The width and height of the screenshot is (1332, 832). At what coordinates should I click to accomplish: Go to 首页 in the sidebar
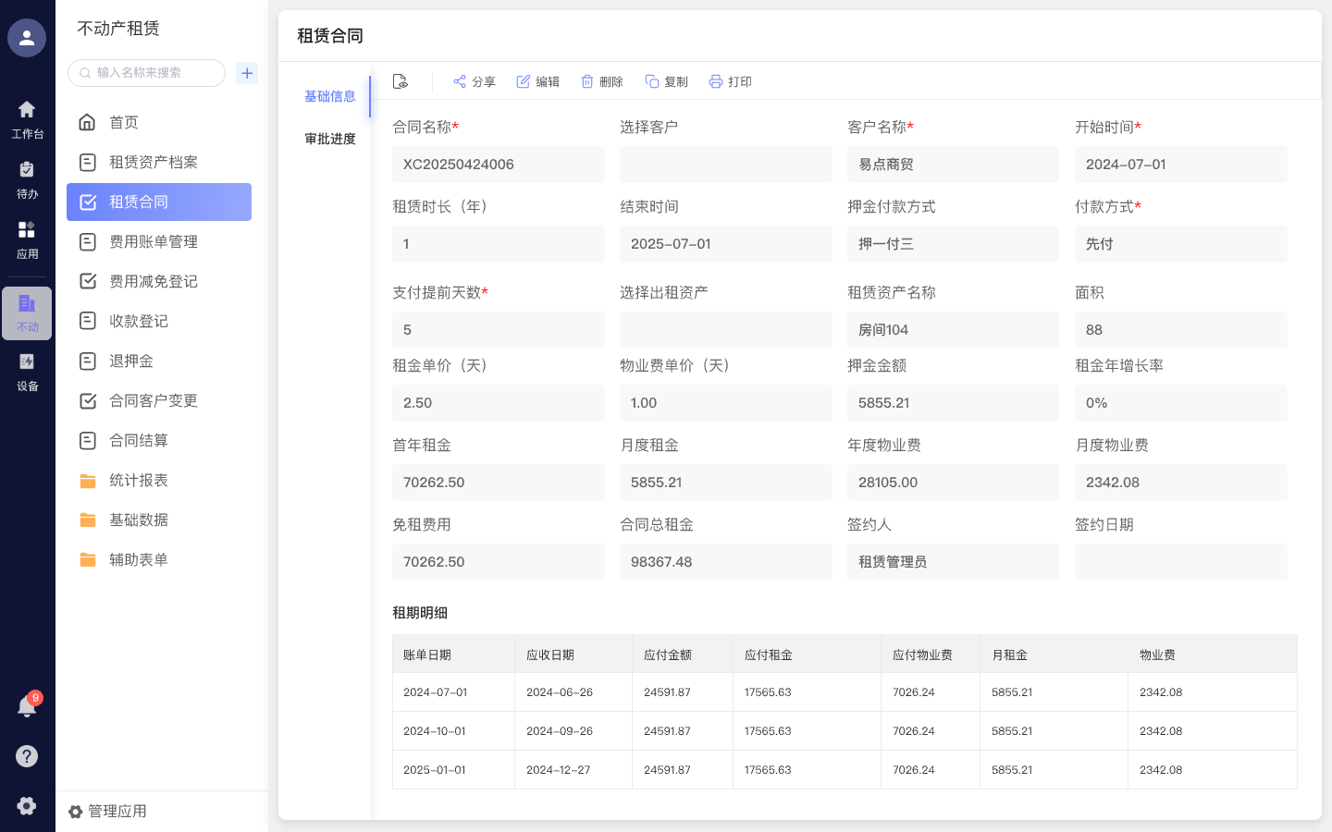(124, 123)
